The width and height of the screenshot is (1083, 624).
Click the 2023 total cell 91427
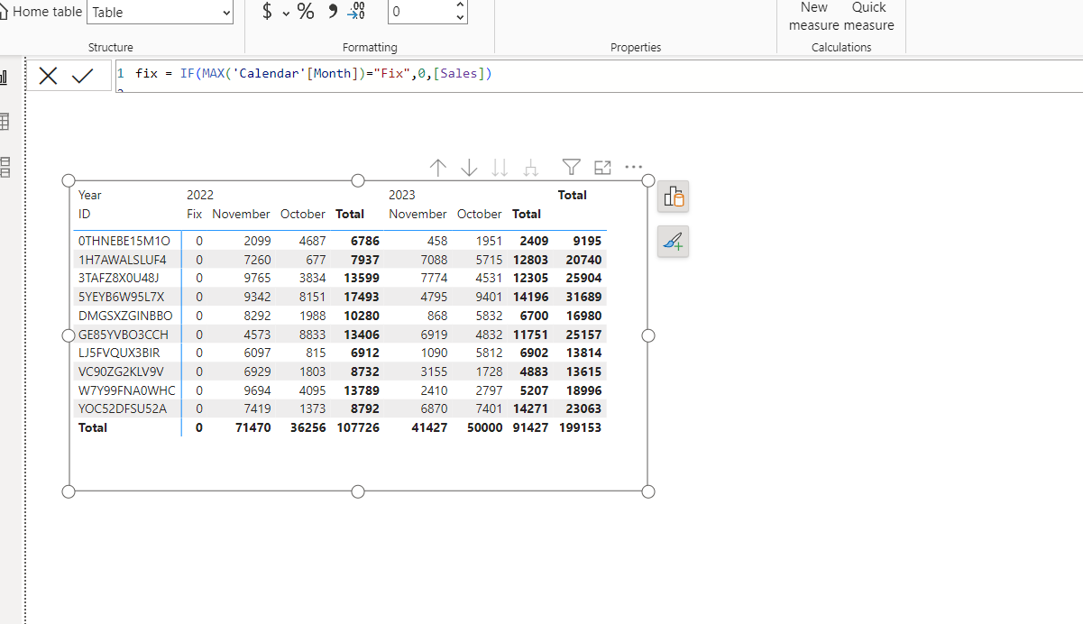coord(530,427)
